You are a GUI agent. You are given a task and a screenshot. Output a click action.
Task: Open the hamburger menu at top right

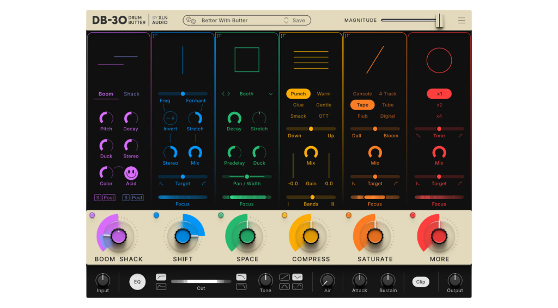click(461, 20)
